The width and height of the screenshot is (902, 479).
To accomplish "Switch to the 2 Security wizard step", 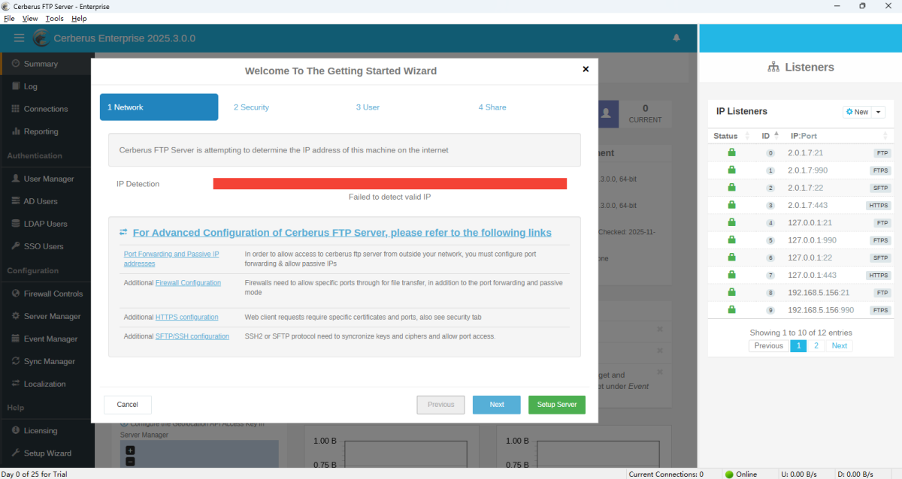I will [x=251, y=107].
